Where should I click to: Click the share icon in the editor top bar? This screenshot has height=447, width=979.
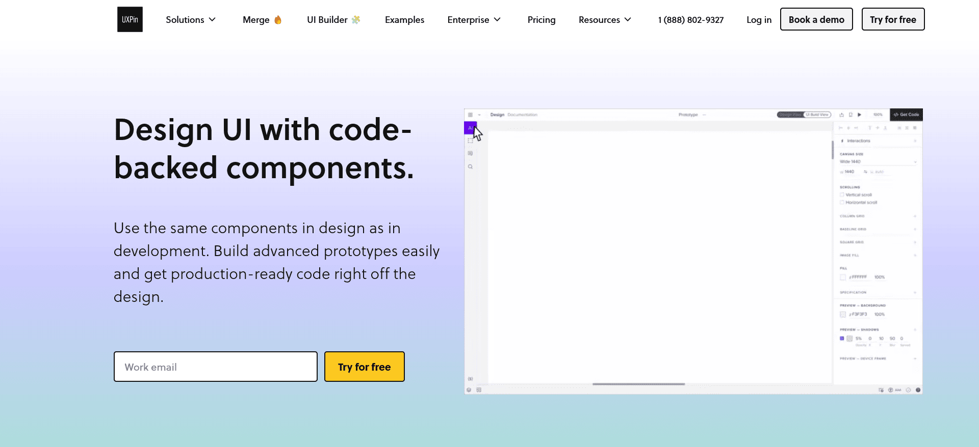(842, 115)
